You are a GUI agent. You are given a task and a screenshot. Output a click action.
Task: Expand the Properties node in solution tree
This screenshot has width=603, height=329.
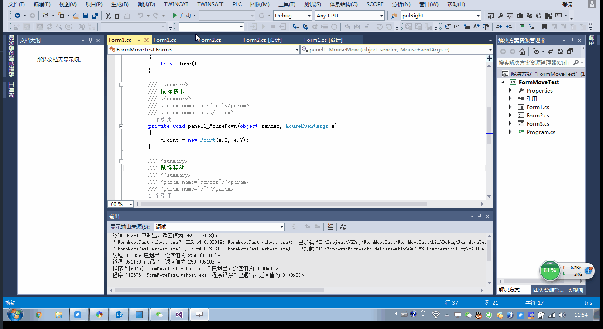tap(510, 91)
